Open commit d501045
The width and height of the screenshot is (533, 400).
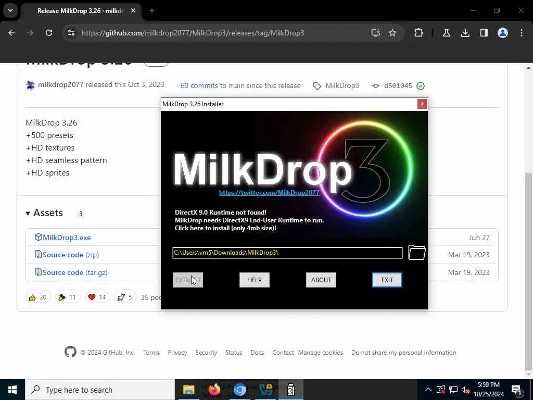(398, 86)
